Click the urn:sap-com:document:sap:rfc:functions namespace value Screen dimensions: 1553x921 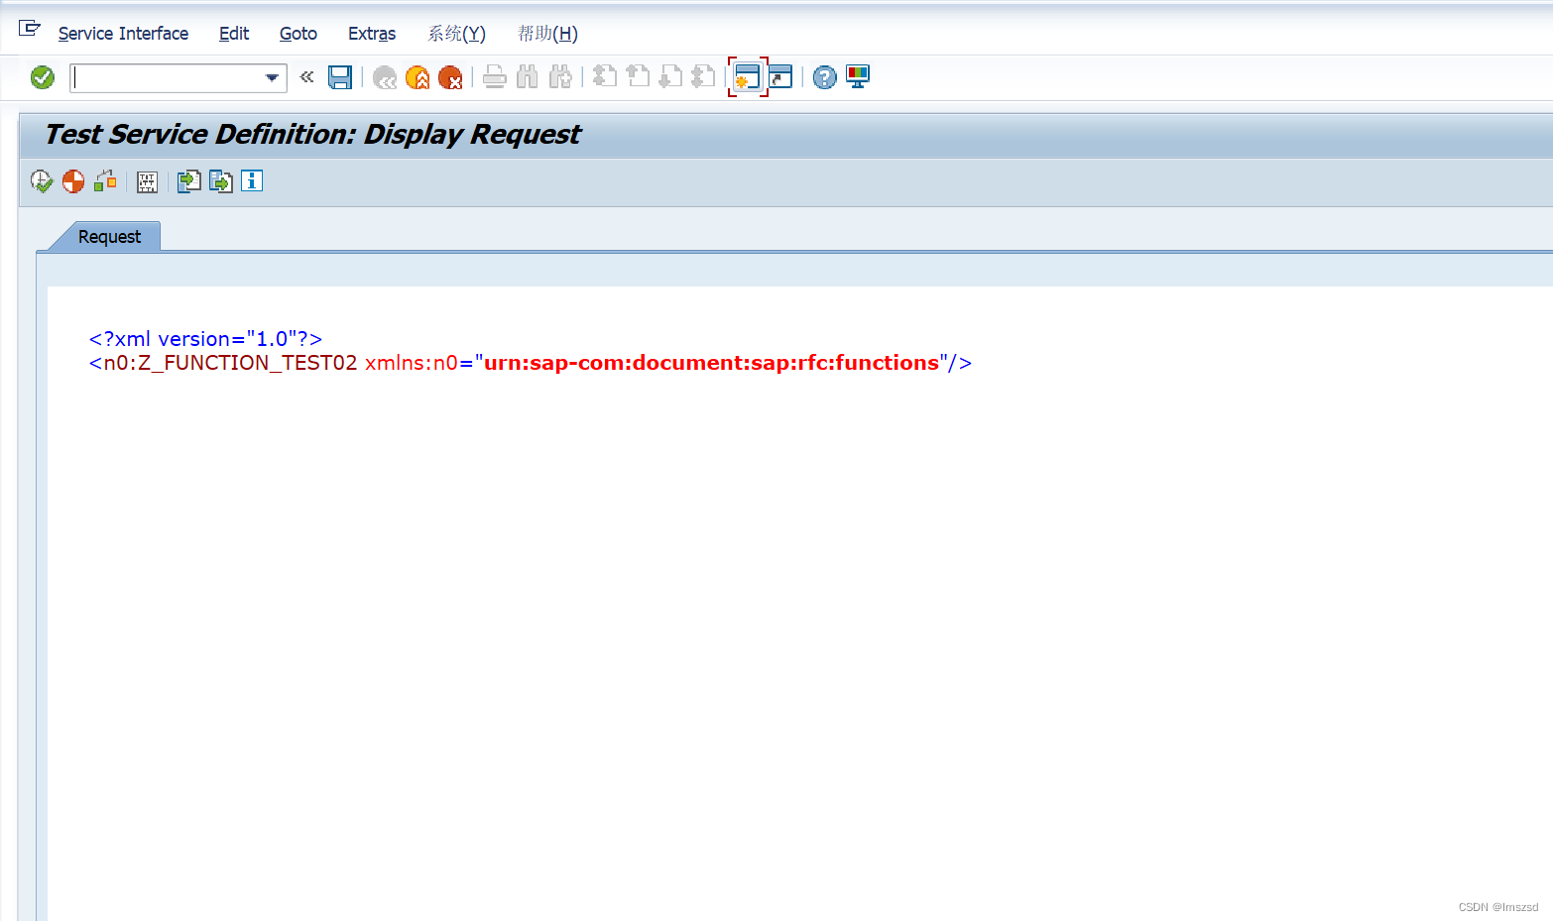tap(711, 363)
